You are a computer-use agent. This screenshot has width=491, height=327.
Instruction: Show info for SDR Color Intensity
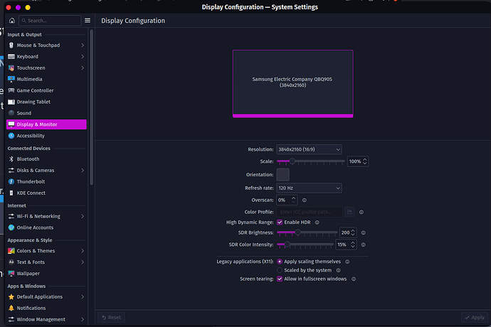[x=363, y=245]
